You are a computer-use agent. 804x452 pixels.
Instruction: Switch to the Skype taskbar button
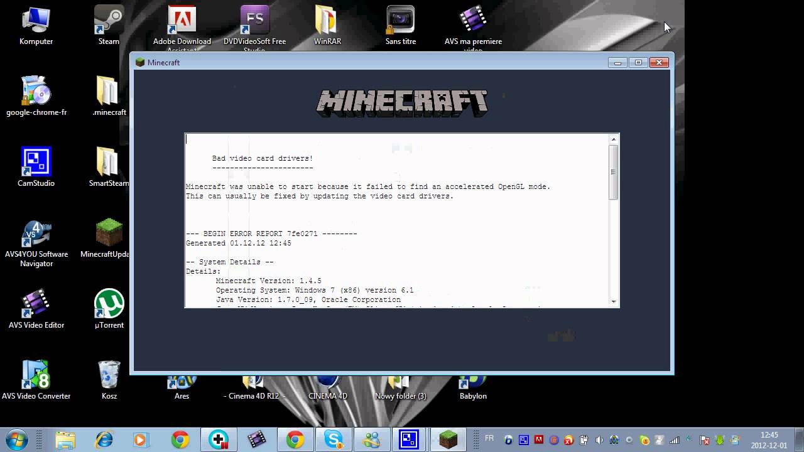334,439
